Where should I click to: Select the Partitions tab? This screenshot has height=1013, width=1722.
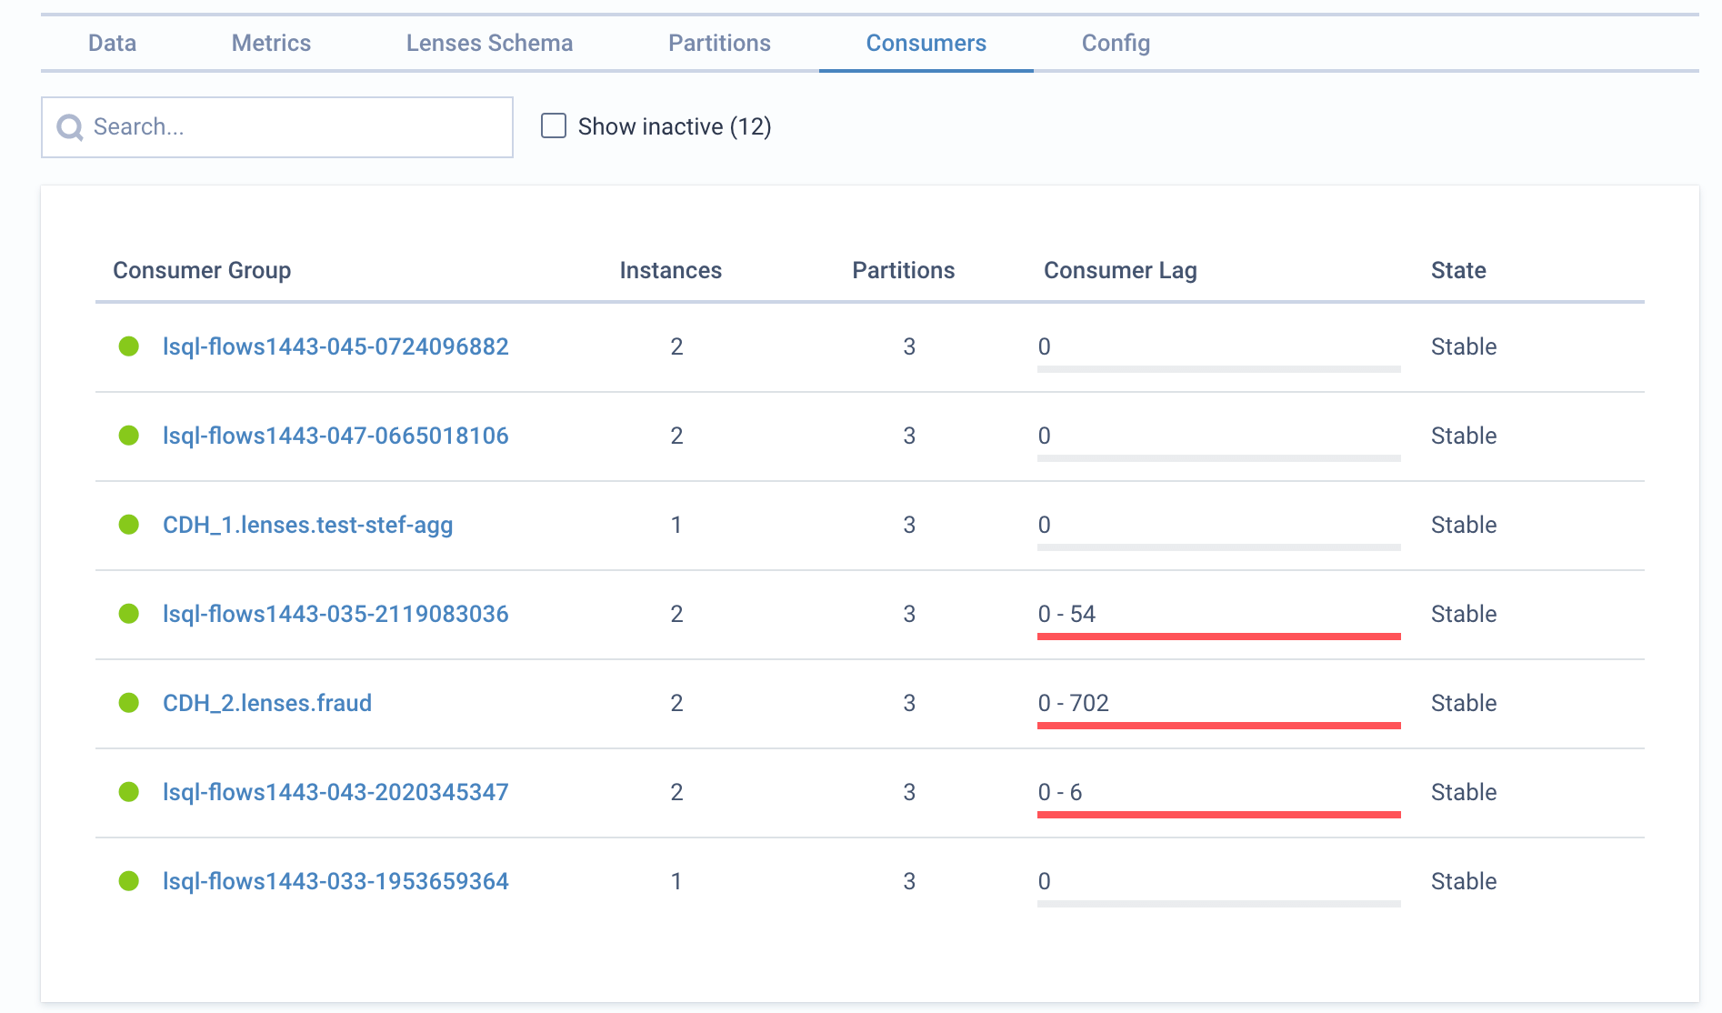pyautogui.click(x=719, y=43)
